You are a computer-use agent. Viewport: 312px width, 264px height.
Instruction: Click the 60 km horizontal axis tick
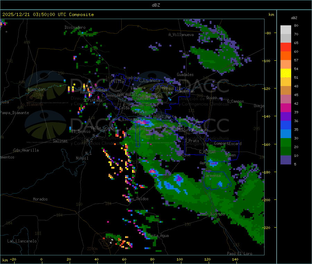coord(124,259)
